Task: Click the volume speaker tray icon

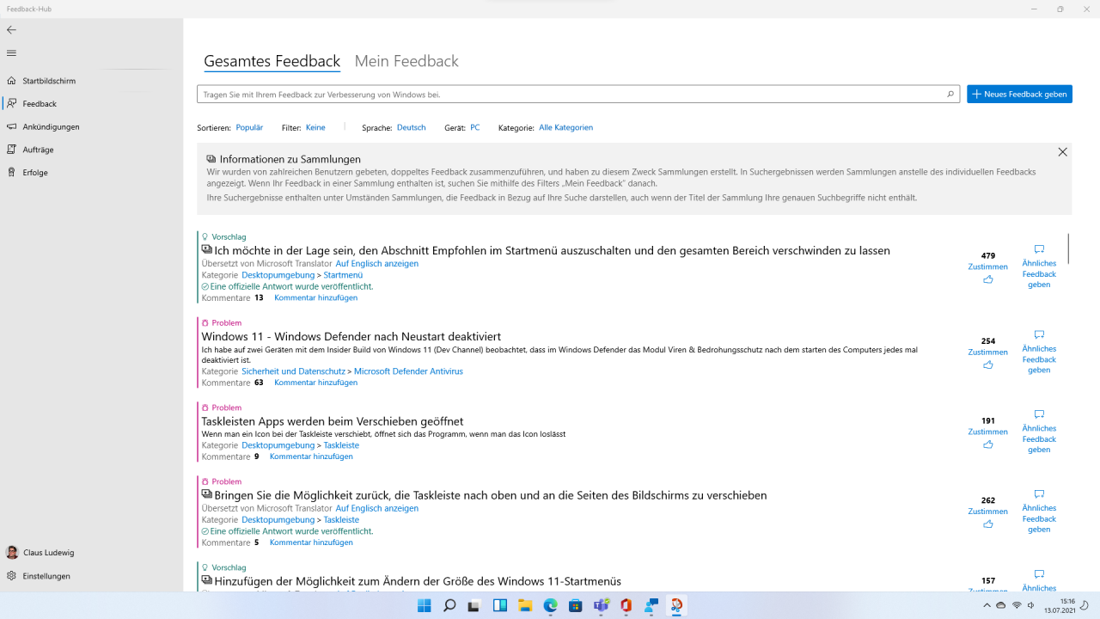Action: click(x=1031, y=606)
